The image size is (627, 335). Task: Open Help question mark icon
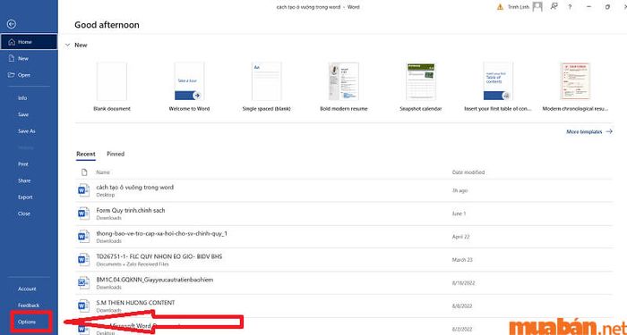[x=570, y=7]
